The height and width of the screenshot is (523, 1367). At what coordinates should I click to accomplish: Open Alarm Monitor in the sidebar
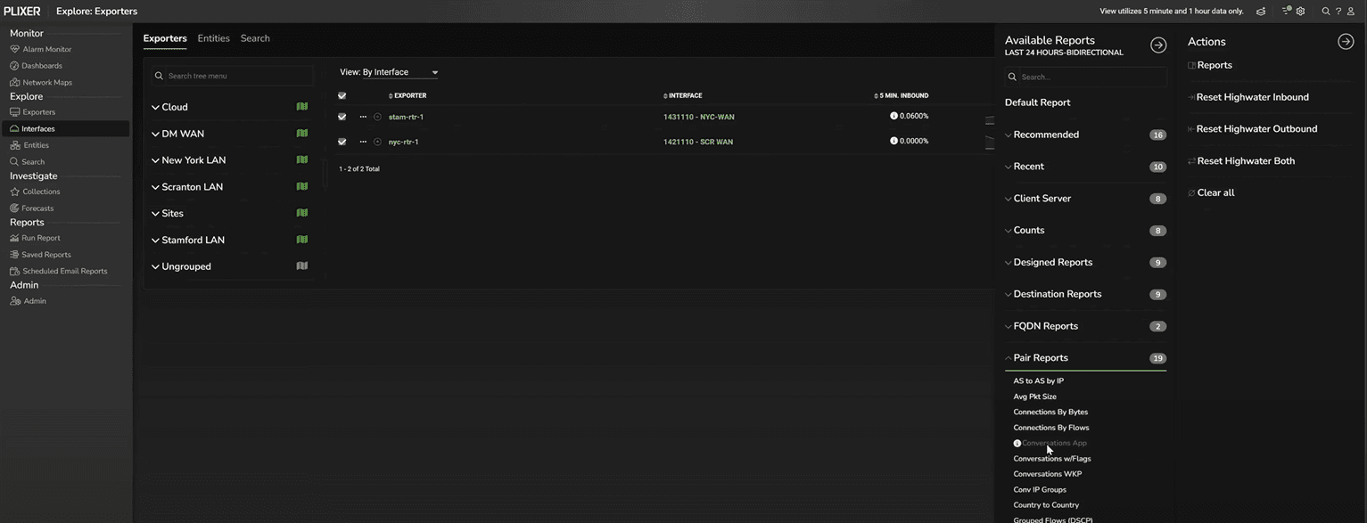[x=46, y=49]
